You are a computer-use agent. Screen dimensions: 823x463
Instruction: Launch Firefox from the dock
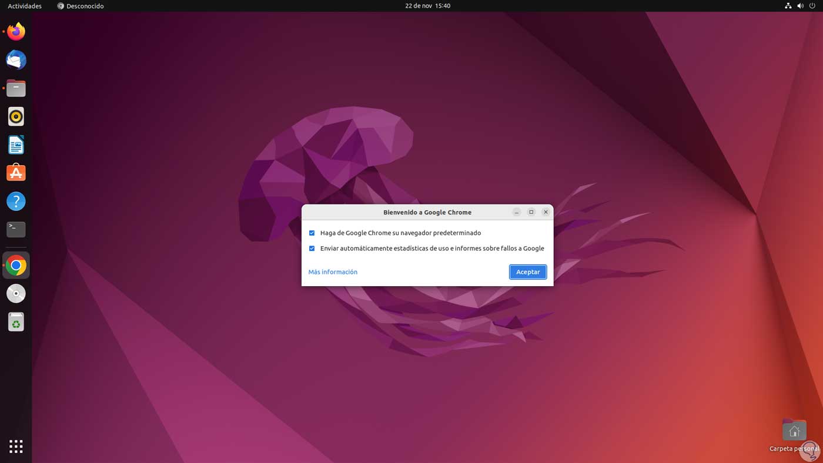click(x=16, y=32)
